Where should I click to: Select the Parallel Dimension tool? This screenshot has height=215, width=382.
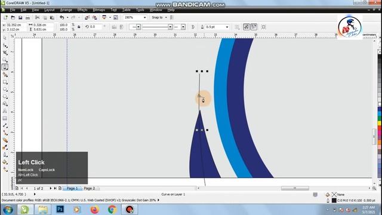pyautogui.click(x=5, y=126)
